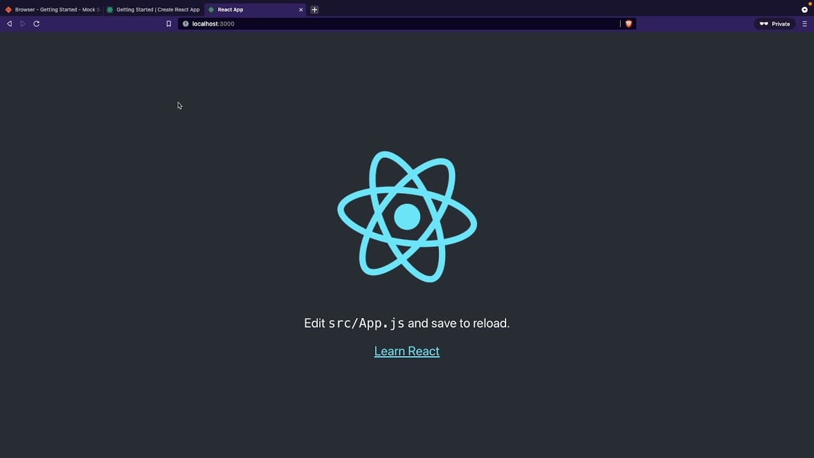
Task: Click the spinning React logo
Action: [x=407, y=217]
